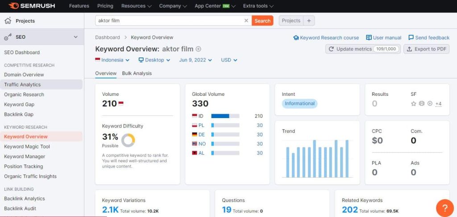Expand the Company menu
This screenshot has height=217, width=457.
173,6
